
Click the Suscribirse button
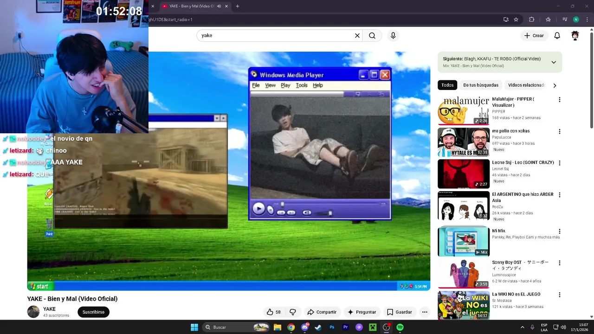point(93,312)
